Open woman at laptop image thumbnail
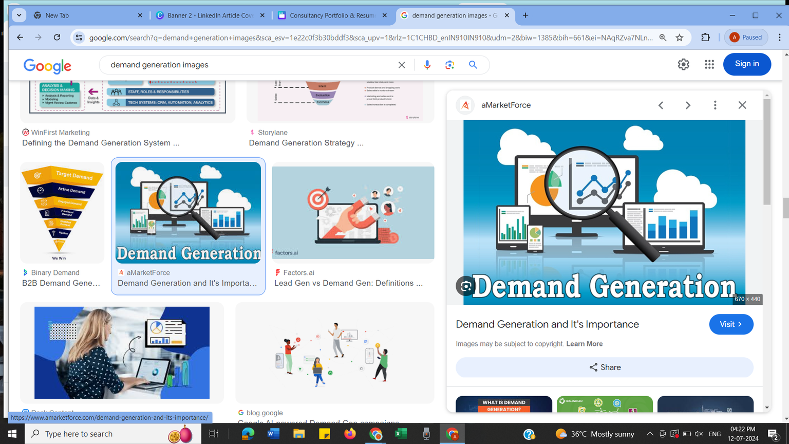 tap(122, 353)
